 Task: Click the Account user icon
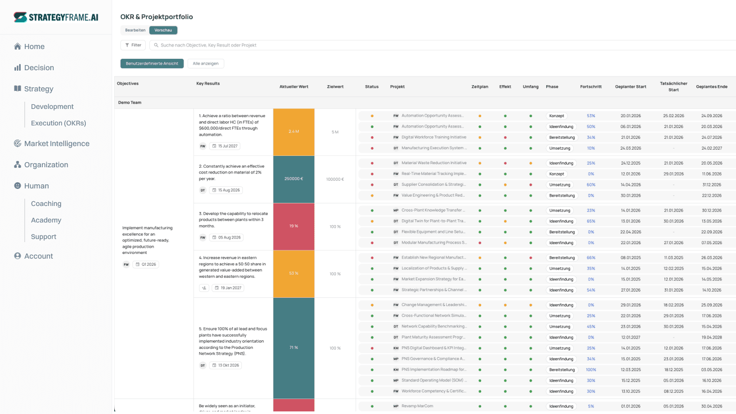click(x=18, y=256)
